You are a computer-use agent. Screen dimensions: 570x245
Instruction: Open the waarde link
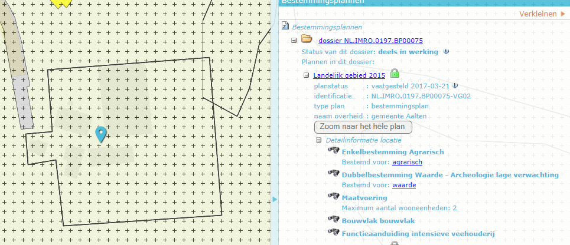(x=404, y=185)
